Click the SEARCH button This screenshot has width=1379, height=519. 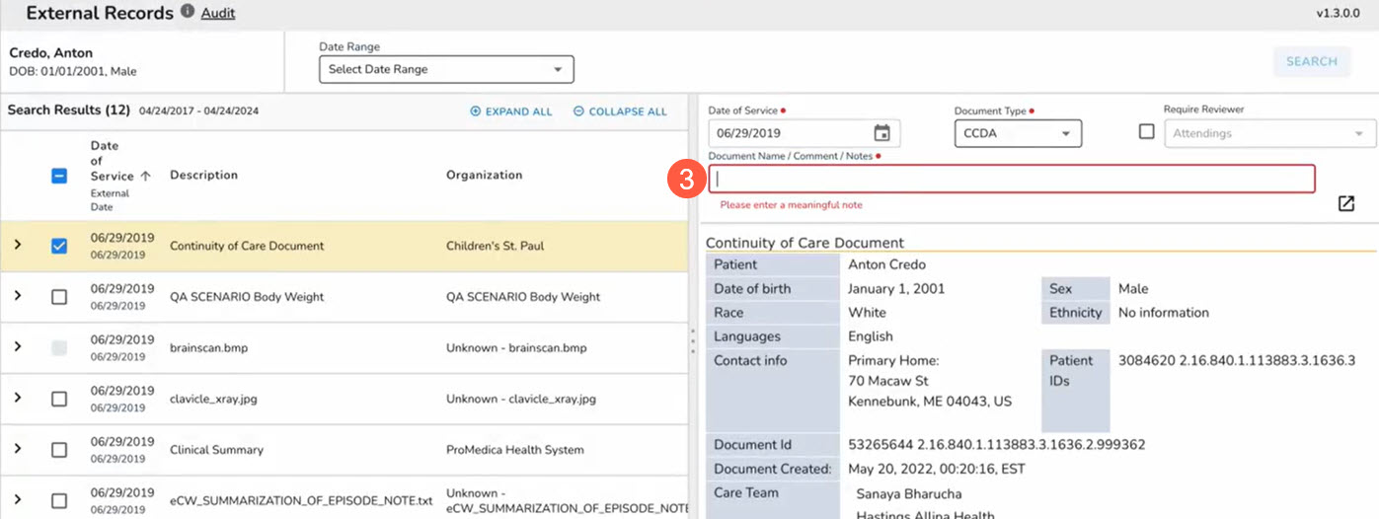coord(1311,61)
